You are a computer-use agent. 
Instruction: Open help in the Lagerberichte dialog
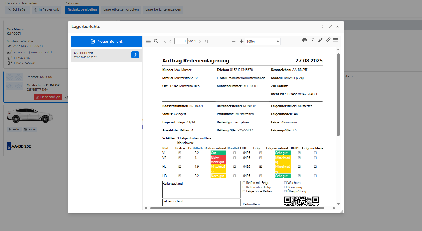tap(322, 27)
